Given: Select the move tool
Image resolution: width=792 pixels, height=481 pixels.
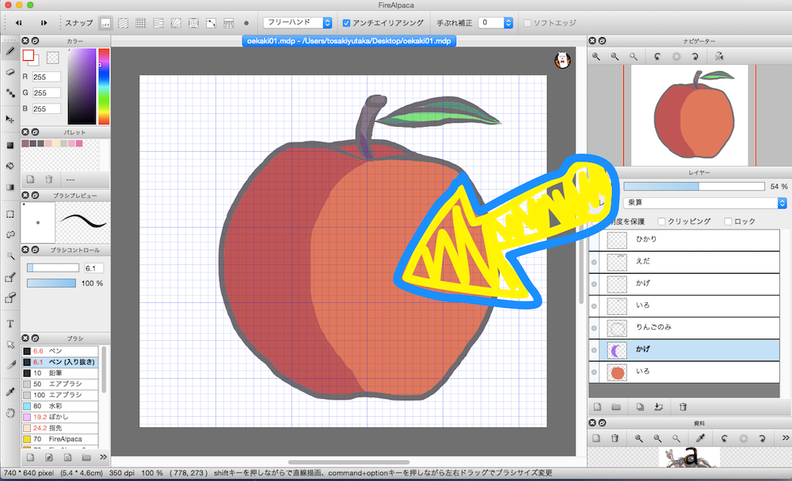Looking at the screenshot, I should pyautogui.click(x=10, y=119).
